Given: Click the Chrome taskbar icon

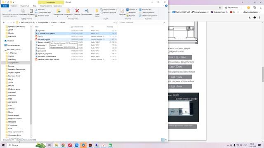Looking at the screenshot, I should 63,145.
